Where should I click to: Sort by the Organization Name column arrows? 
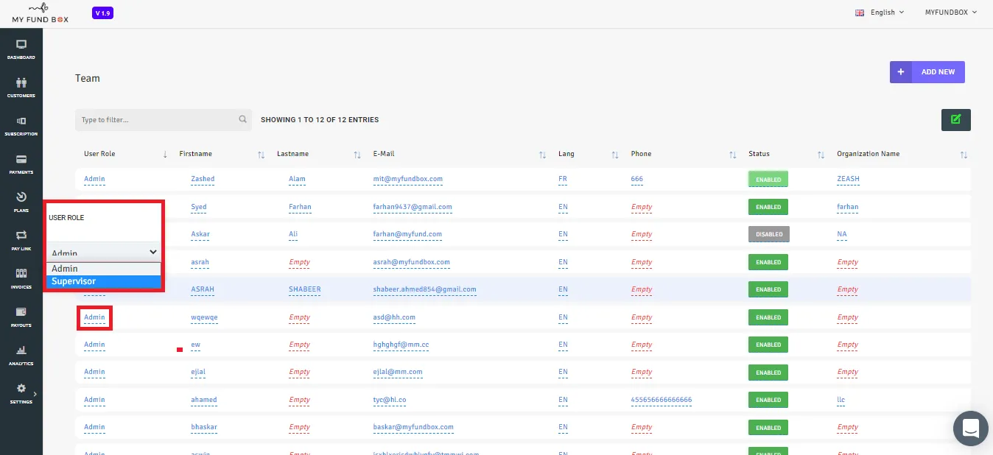tap(964, 155)
